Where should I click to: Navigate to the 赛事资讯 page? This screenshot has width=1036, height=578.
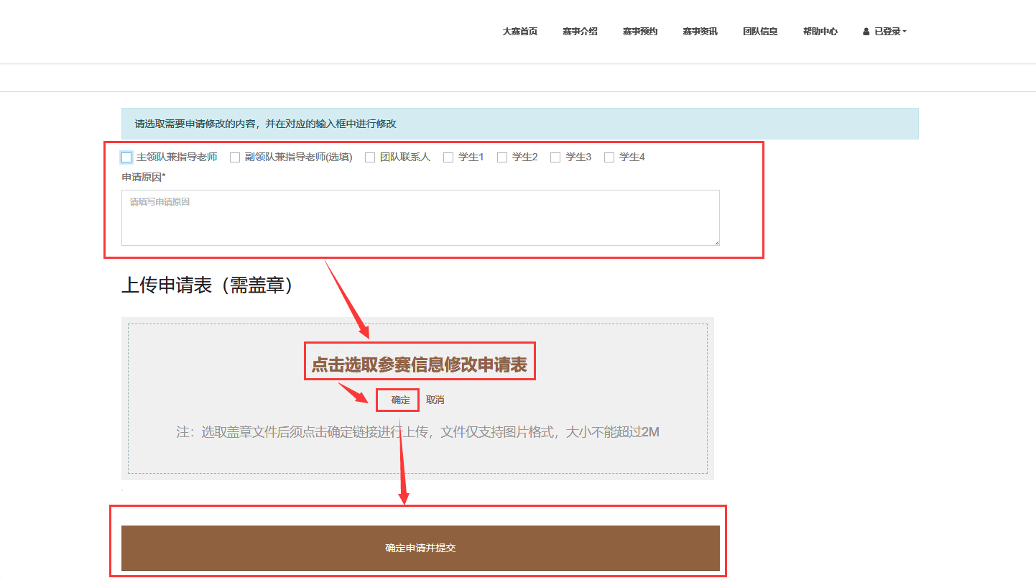pyautogui.click(x=700, y=32)
